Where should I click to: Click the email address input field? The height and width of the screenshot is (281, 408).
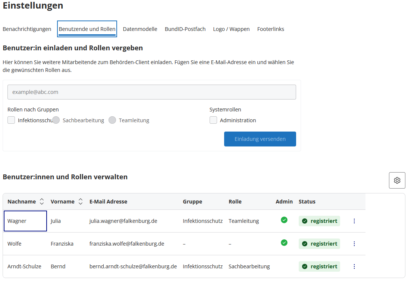151,92
